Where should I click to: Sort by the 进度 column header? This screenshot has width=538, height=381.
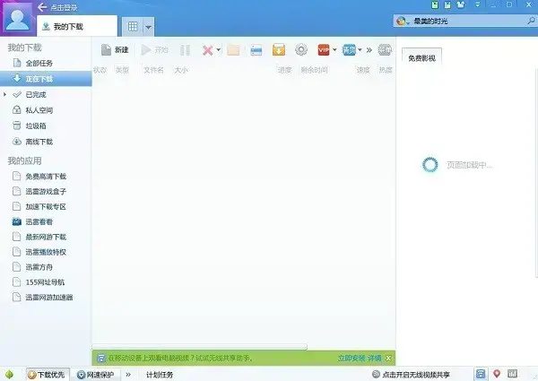click(x=284, y=70)
